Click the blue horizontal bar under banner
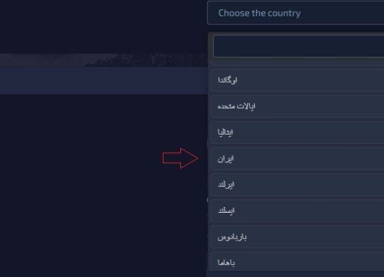384x277 pixels. pos(104,80)
